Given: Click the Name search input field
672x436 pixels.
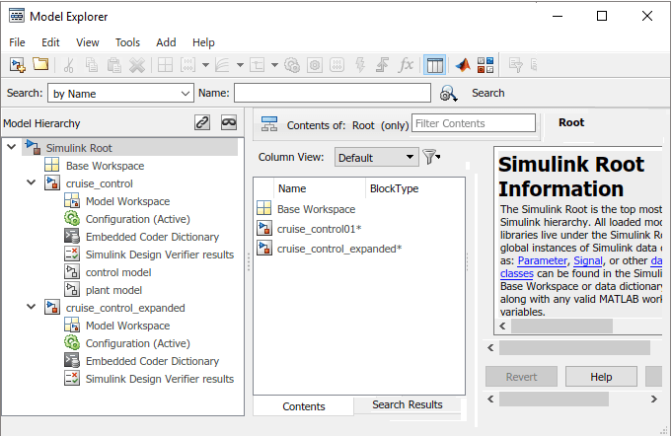Looking at the screenshot, I should tap(333, 93).
